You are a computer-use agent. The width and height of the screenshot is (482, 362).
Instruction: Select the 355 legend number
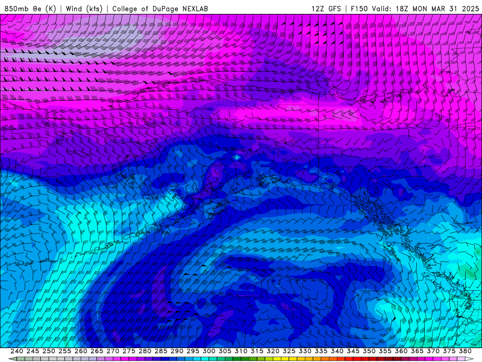pos(385,351)
